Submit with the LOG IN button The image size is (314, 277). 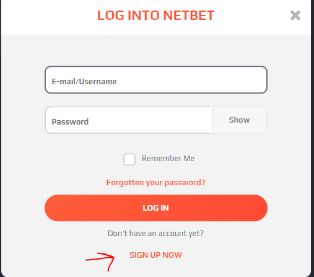(x=156, y=208)
